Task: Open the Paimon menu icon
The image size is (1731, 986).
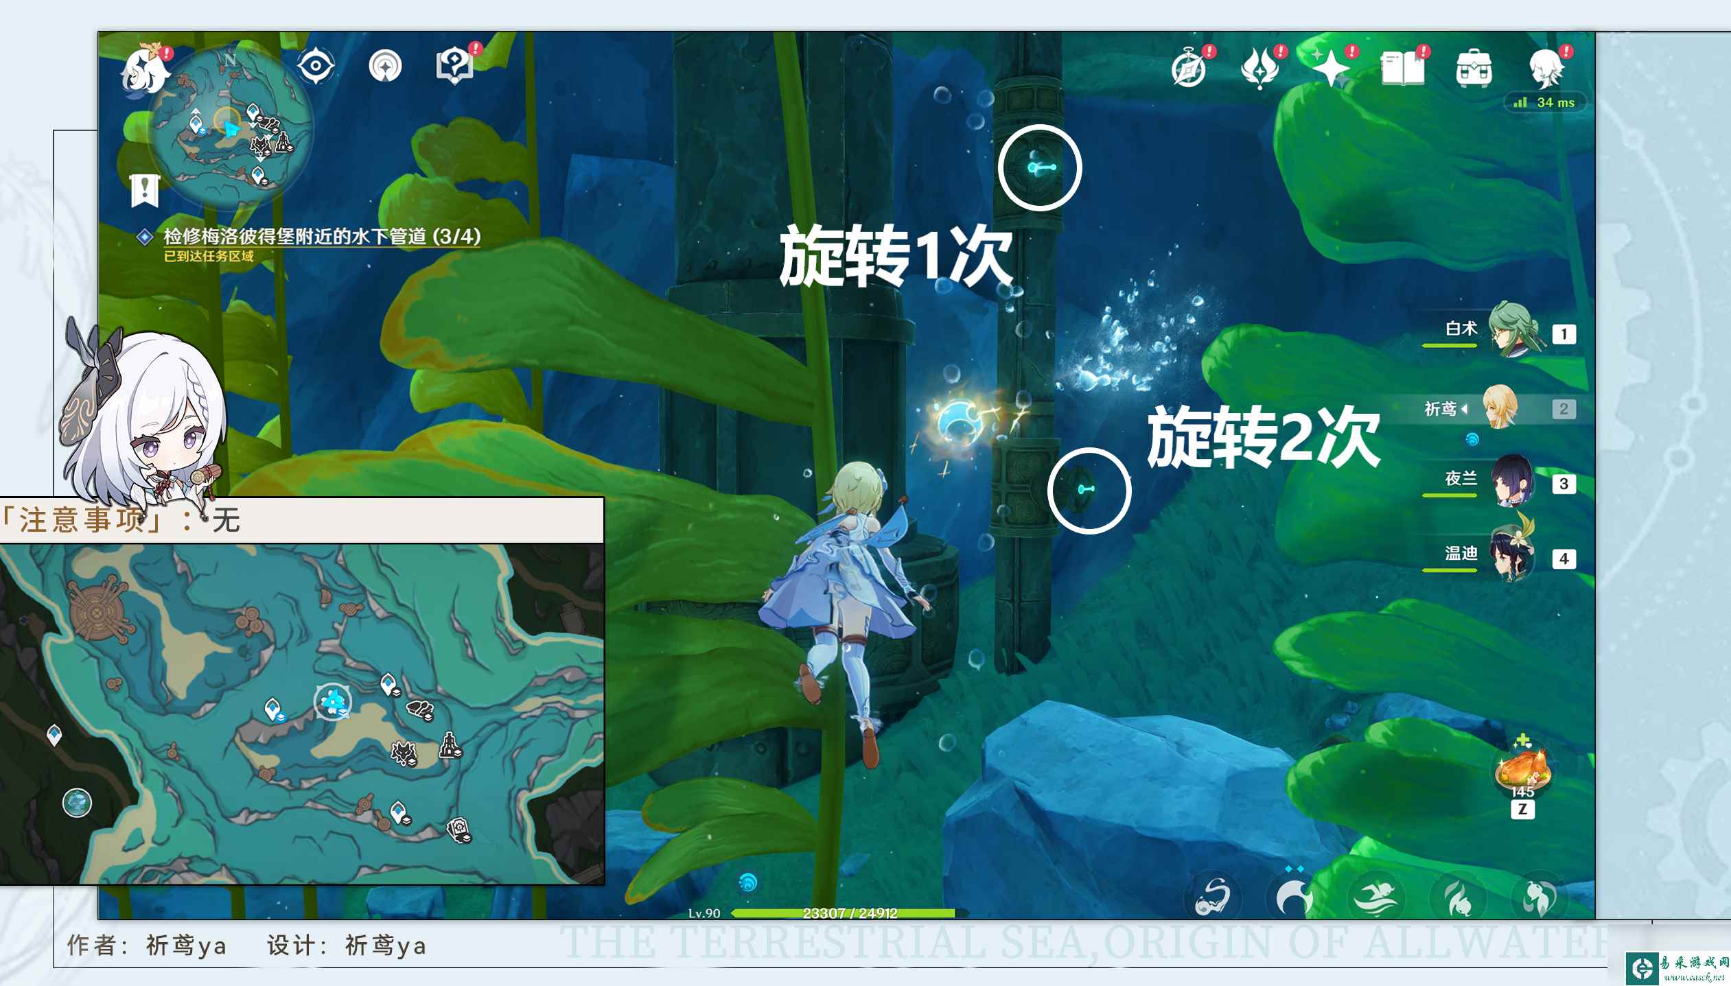Action: pos(146,70)
